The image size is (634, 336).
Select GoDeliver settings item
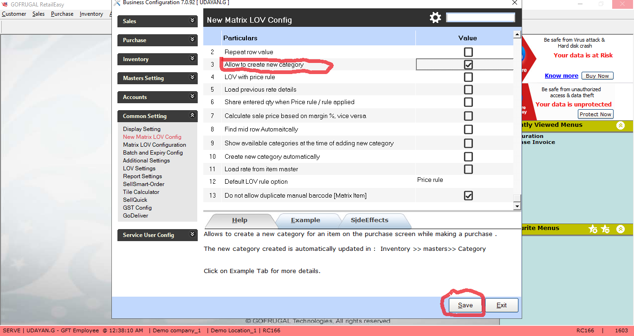(x=136, y=216)
